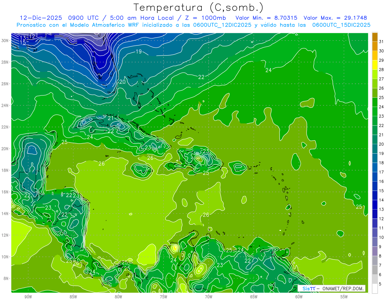Click the 'Temperatura (C,somb.)' chart title

(198, 8)
